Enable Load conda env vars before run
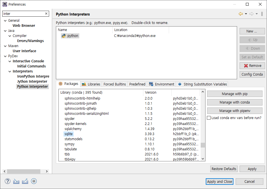 pos(209,118)
